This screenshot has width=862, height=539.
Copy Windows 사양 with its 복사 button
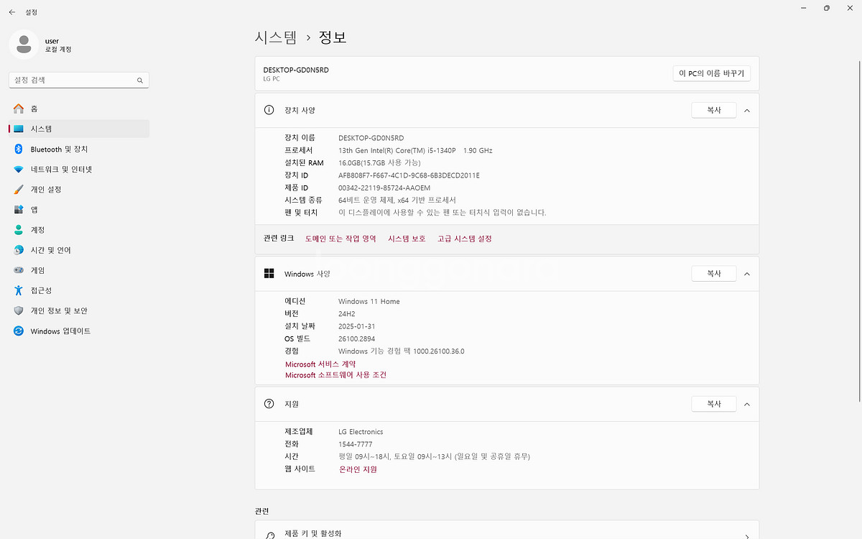(x=714, y=274)
